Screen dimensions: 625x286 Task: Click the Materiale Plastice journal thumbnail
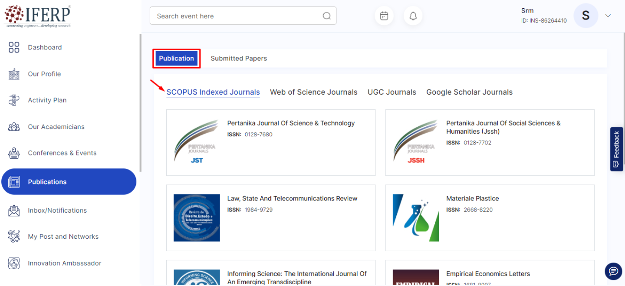tap(415, 218)
